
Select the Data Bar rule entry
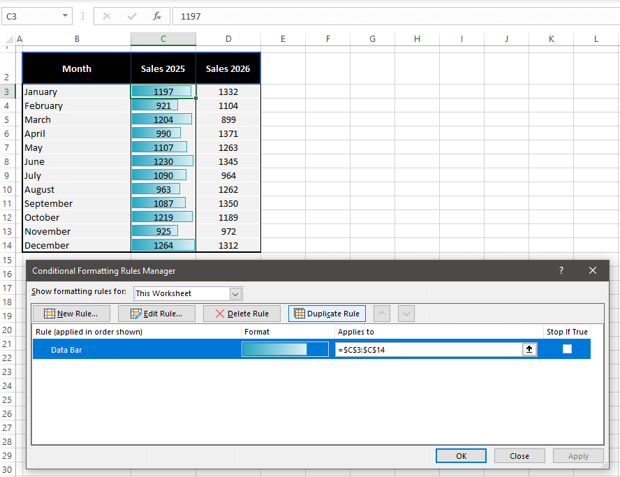tap(66, 349)
